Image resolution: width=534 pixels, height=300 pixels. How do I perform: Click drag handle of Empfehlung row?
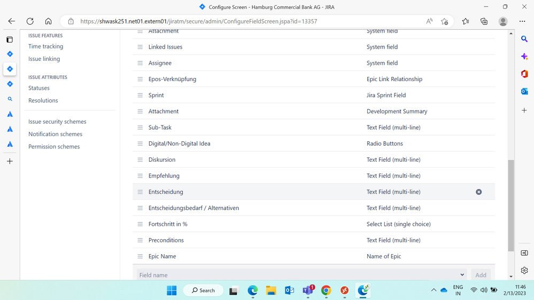click(x=140, y=176)
